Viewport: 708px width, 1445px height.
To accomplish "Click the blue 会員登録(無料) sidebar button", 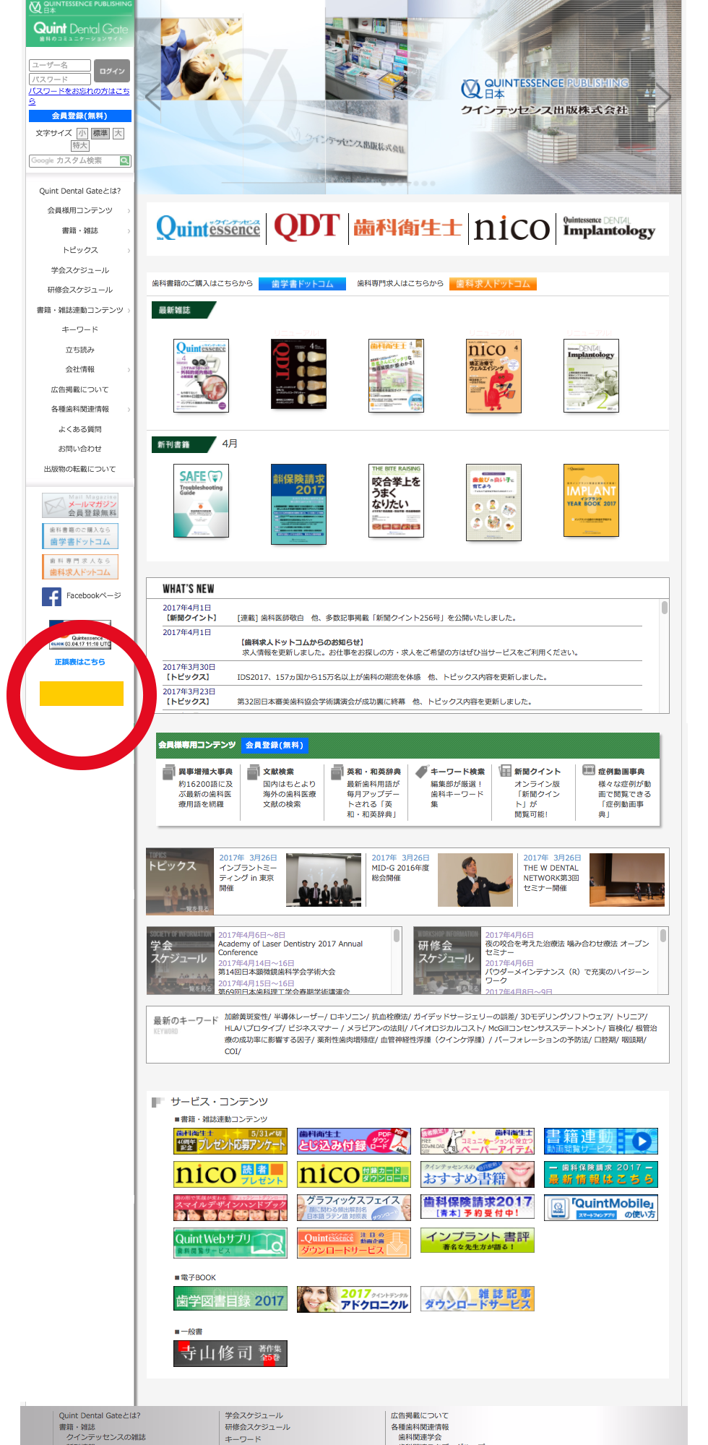I will click(80, 116).
